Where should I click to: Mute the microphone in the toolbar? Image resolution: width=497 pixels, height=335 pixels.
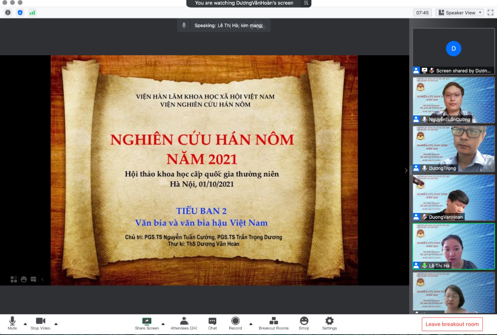click(x=12, y=323)
